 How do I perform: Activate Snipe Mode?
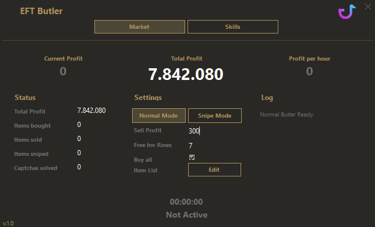[215, 116]
